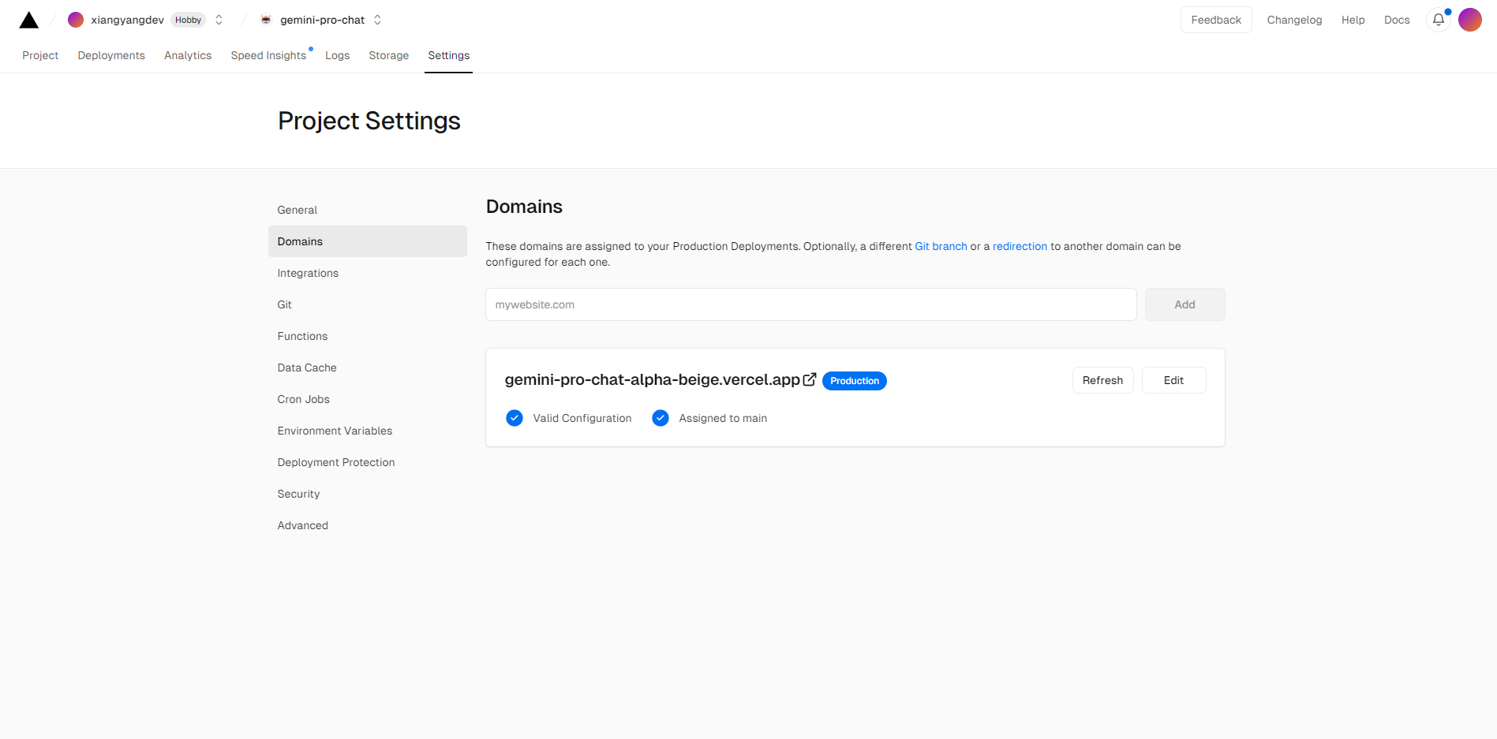Select the Settings tab

449,55
